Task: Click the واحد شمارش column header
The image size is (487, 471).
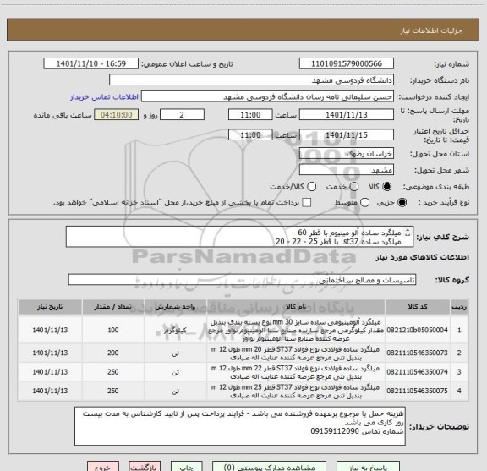Action: point(176,307)
